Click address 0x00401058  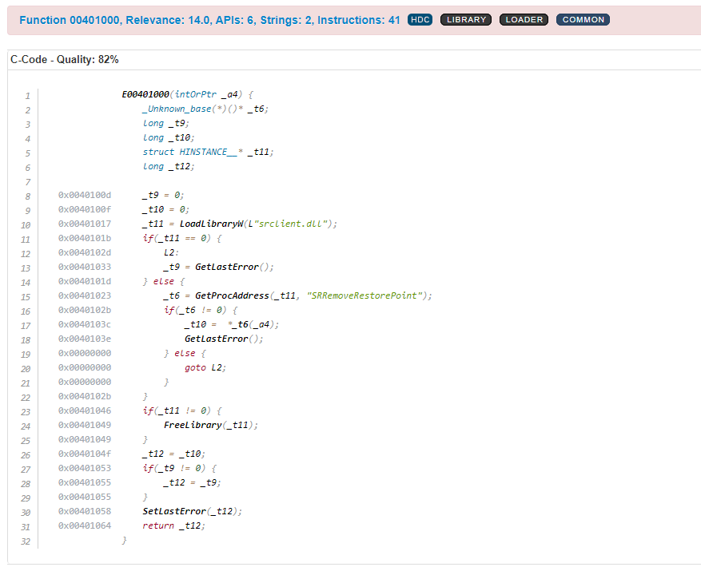(85, 511)
